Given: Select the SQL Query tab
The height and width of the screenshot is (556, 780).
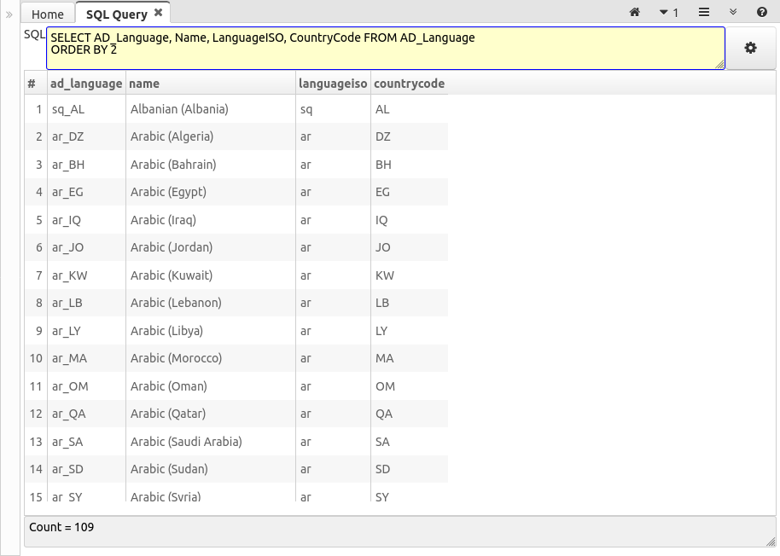Looking at the screenshot, I should tap(116, 14).
